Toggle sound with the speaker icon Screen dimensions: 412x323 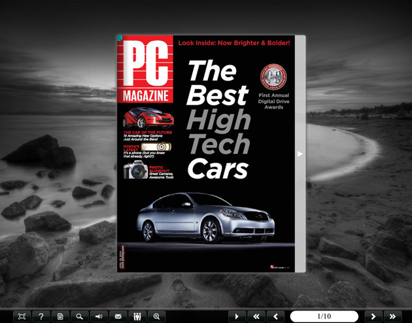click(x=99, y=316)
